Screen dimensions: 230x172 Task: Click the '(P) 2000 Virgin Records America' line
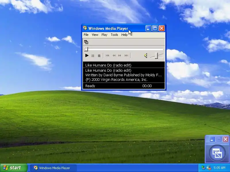point(116,80)
